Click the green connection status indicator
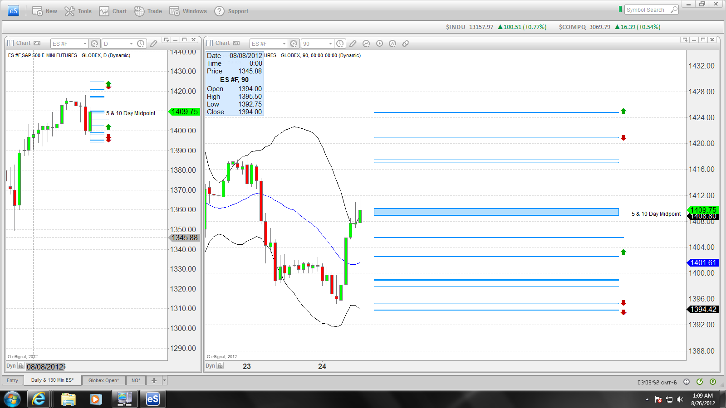Viewport: 726px width, 408px height. (x=620, y=10)
